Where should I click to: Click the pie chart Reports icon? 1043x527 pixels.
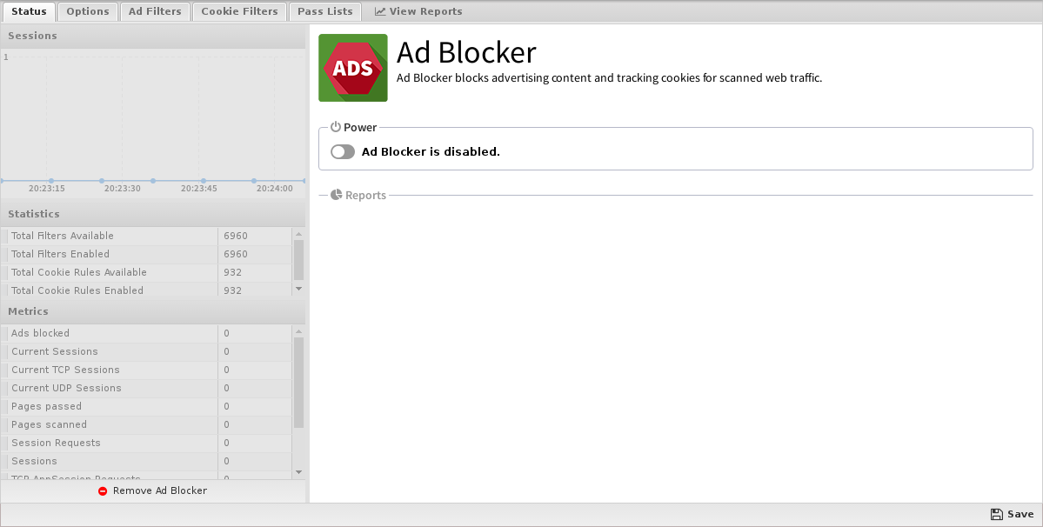[x=337, y=195]
